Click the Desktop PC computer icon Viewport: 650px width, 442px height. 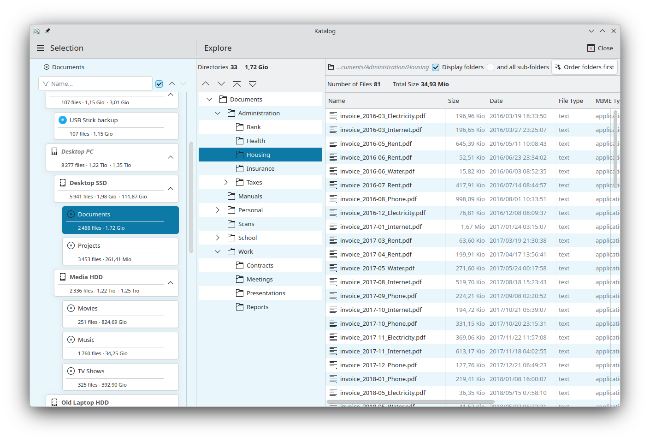click(x=54, y=151)
